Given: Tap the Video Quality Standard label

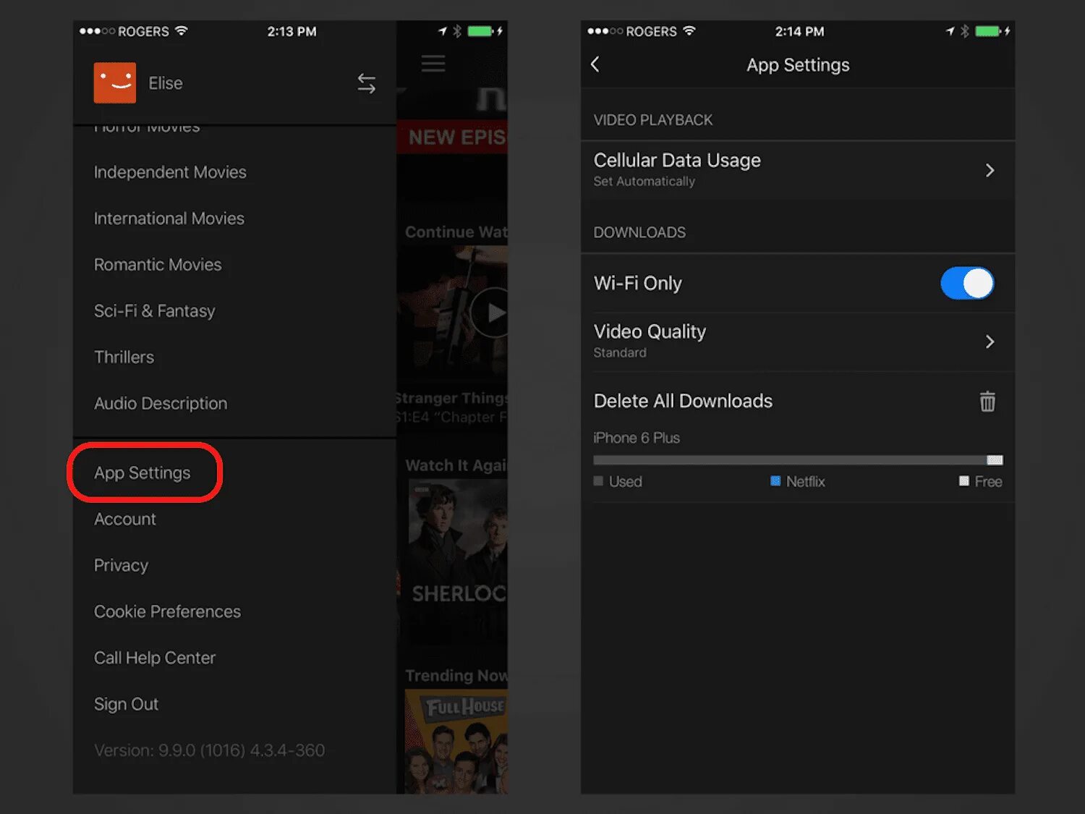Looking at the screenshot, I should [x=620, y=352].
